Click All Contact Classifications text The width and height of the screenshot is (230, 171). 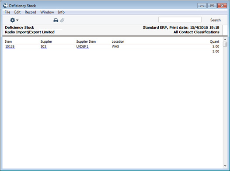[x=196, y=32]
